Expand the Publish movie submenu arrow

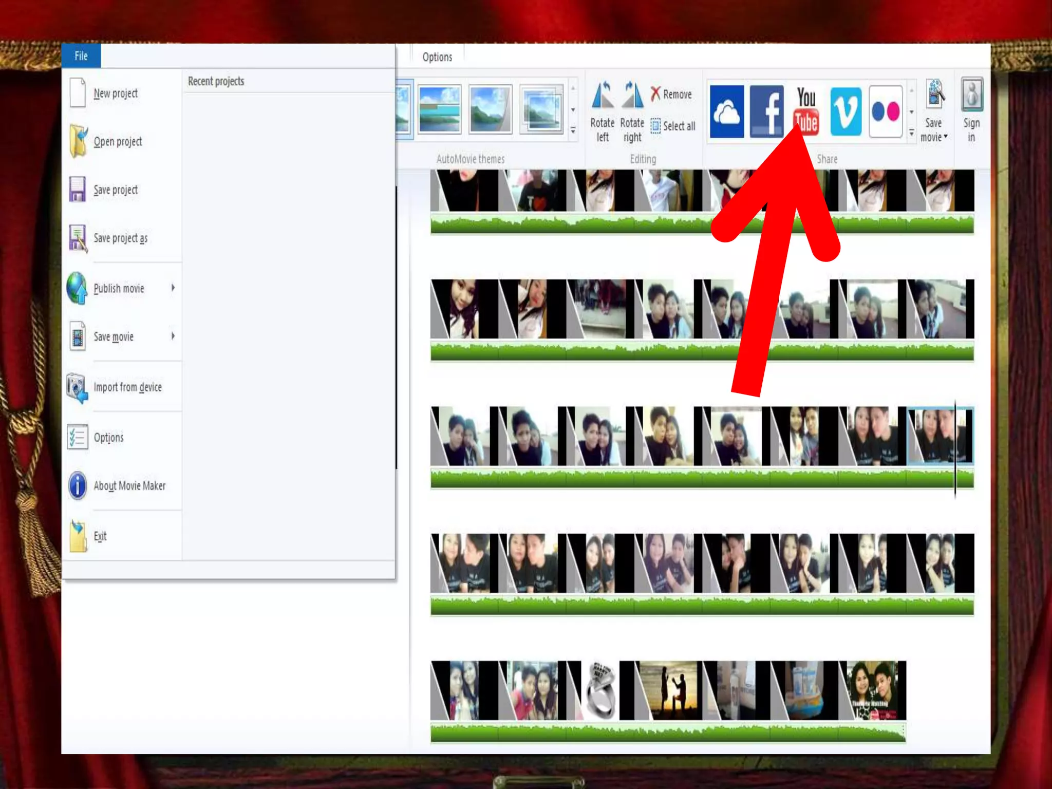(x=173, y=288)
